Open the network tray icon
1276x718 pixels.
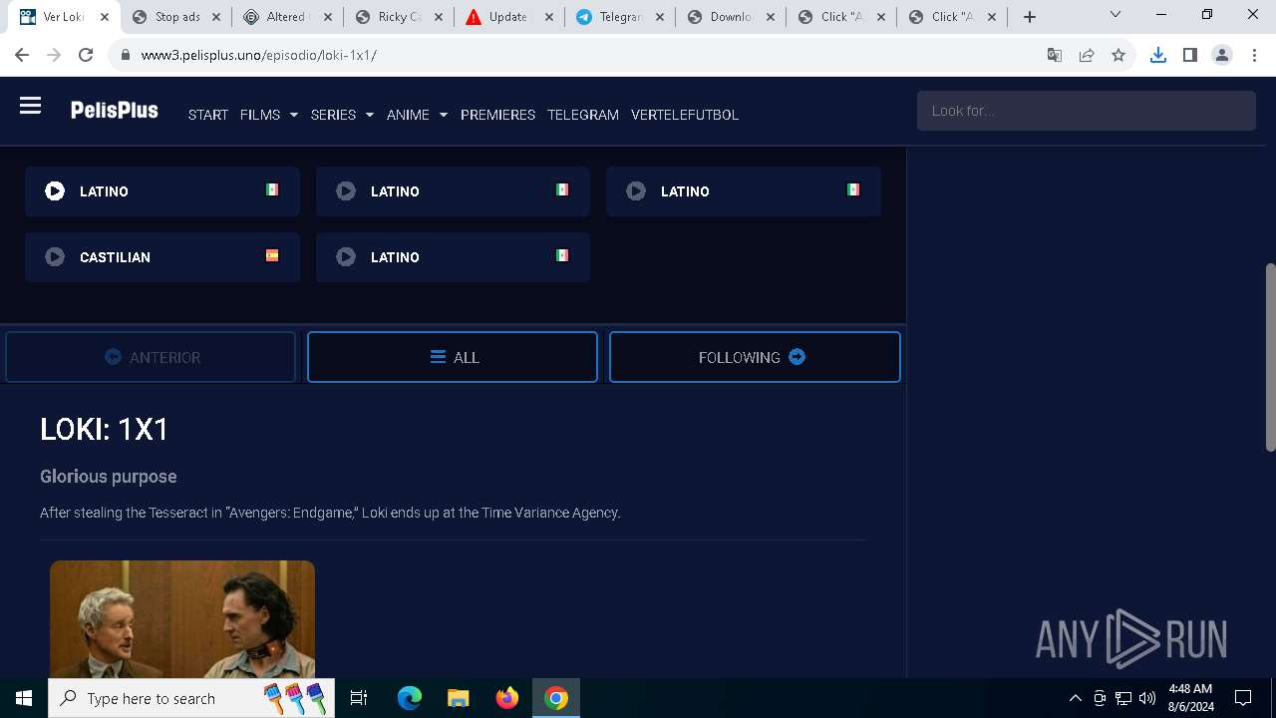(x=1122, y=698)
